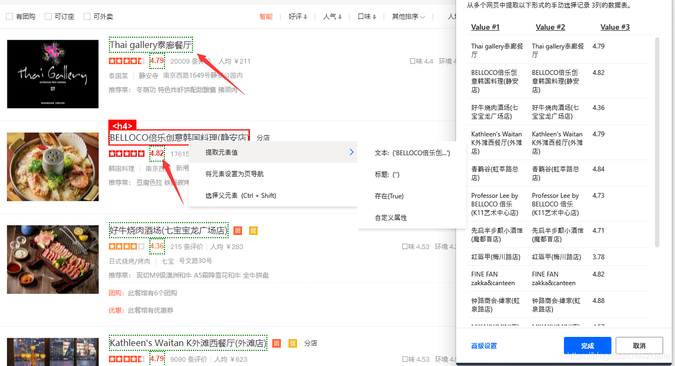
Task: Open the 分店 link beside BELLOCO
Action: pyautogui.click(x=263, y=138)
